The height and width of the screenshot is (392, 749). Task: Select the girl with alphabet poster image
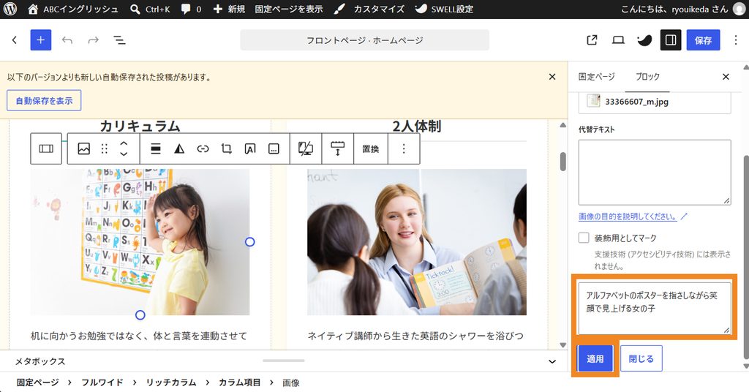(x=140, y=241)
